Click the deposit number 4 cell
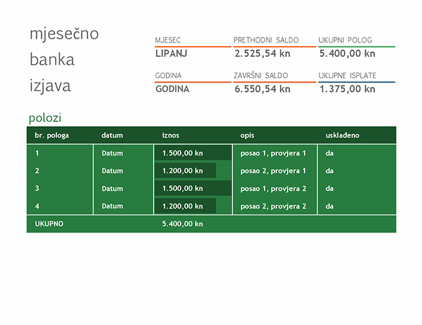422x325 pixels. (x=38, y=206)
